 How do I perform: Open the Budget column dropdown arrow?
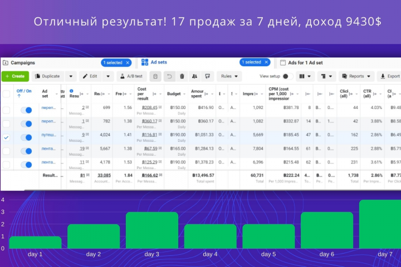[x=184, y=94]
